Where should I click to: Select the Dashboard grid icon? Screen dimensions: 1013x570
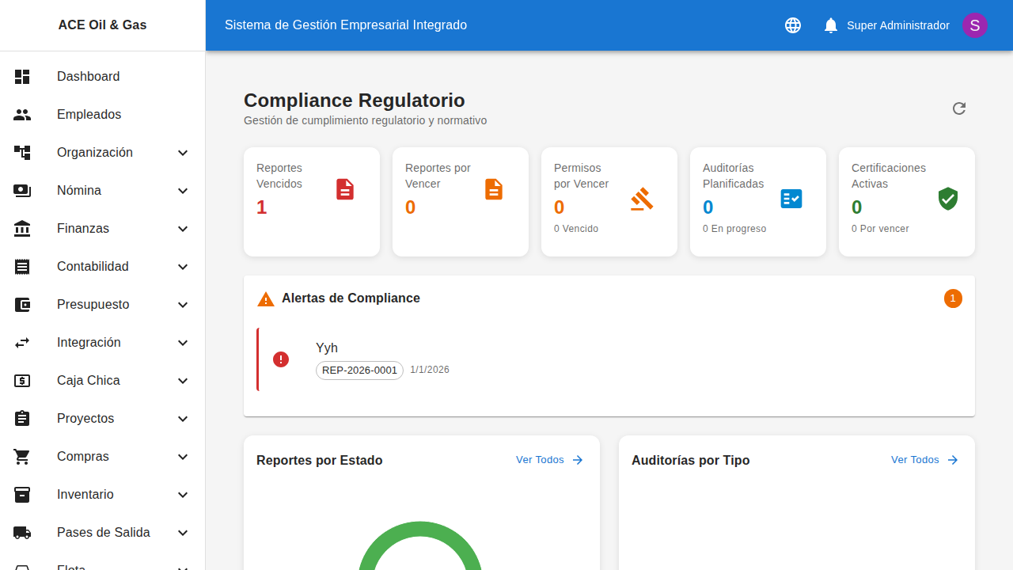(x=22, y=76)
